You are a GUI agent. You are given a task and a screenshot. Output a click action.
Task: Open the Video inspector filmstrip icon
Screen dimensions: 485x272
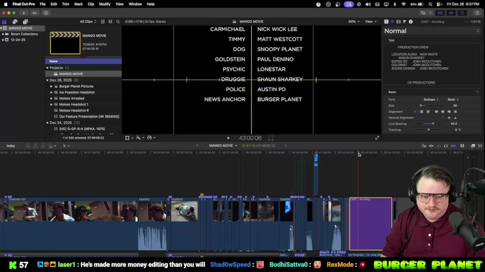pos(398,22)
